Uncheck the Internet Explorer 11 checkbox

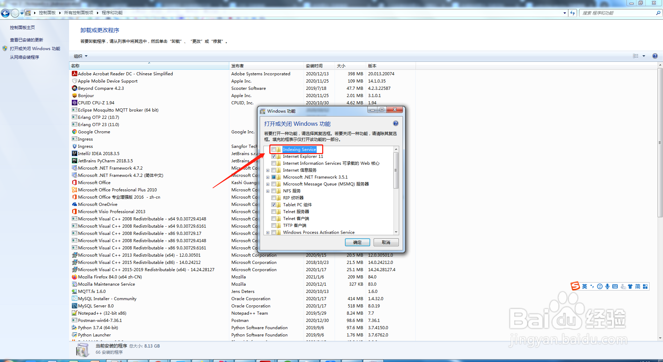tap(273, 156)
